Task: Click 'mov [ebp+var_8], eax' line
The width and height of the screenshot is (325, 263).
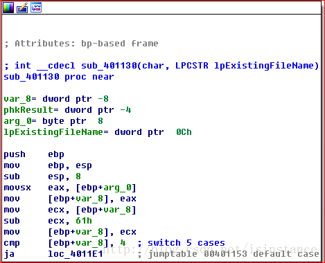Action: point(70,199)
